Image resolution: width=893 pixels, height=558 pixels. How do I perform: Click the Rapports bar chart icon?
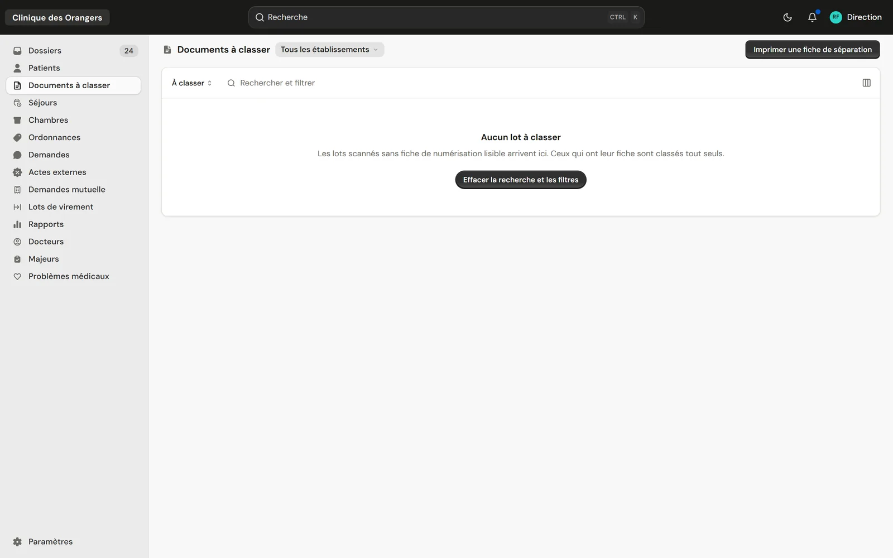pyautogui.click(x=17, y=224)
